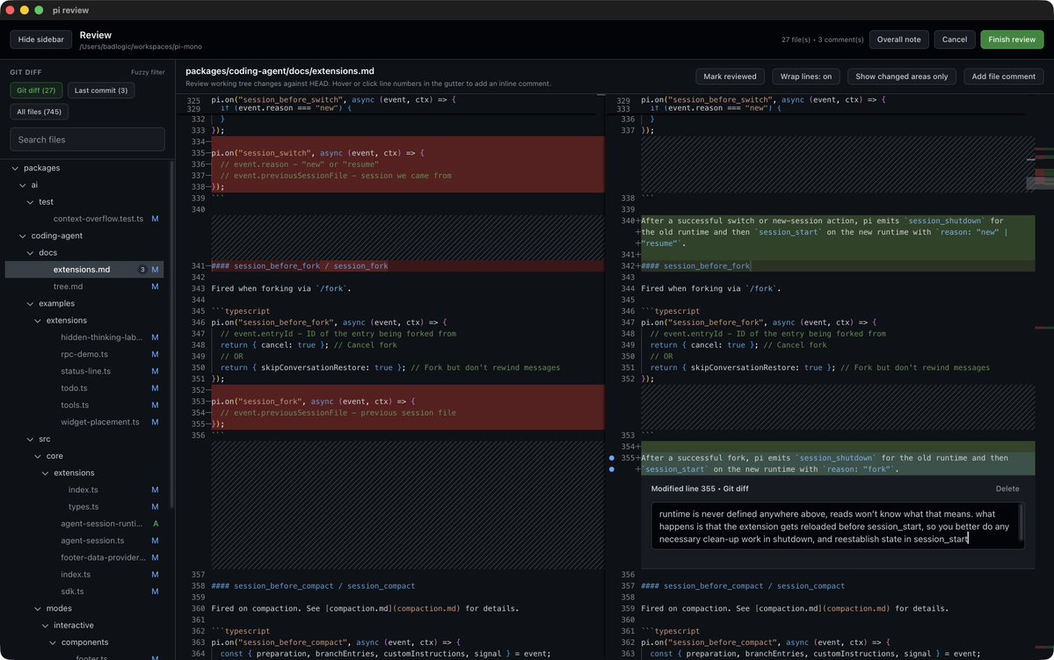Collapse the docs folder
Image resolution: width=1054 pixels, height=660 pixels.
tap(30, 253)
